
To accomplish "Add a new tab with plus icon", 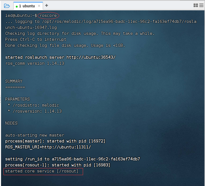I will click(47, 5).
